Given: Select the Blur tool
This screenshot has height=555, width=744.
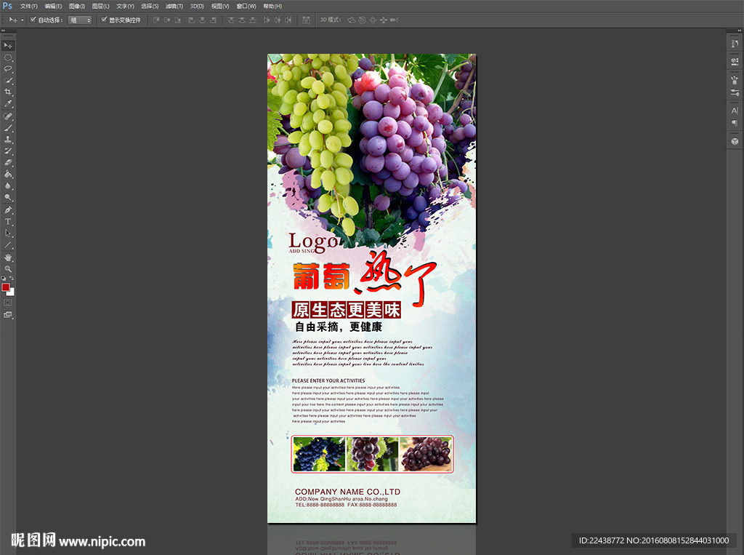Looking at the screenshot, I should (x=8, y=185).
